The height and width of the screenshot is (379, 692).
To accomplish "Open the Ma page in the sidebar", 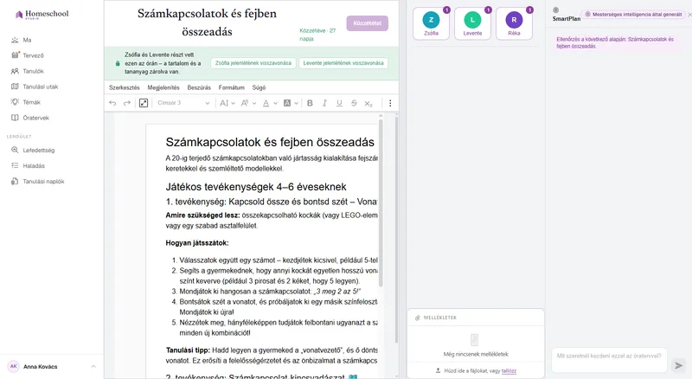I will tap(27, 40).
